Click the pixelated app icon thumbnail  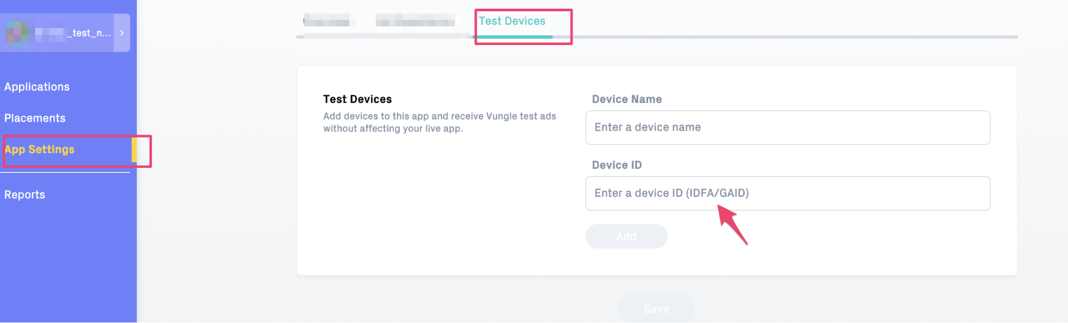pyautogui.click(x=17, y=33)
